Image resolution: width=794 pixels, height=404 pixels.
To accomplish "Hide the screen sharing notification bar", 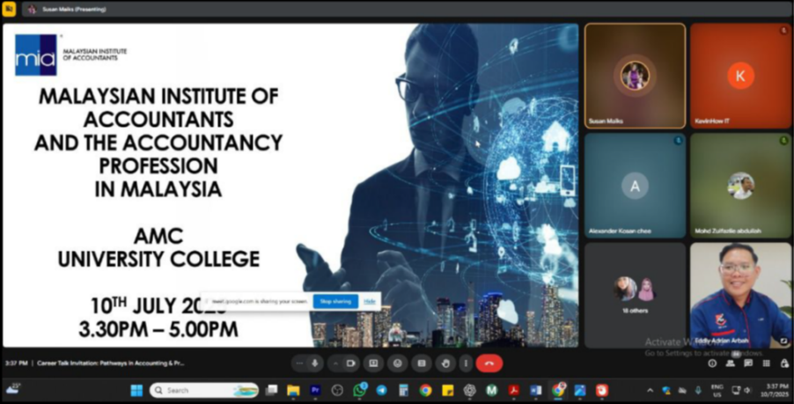I will point(370,301).
